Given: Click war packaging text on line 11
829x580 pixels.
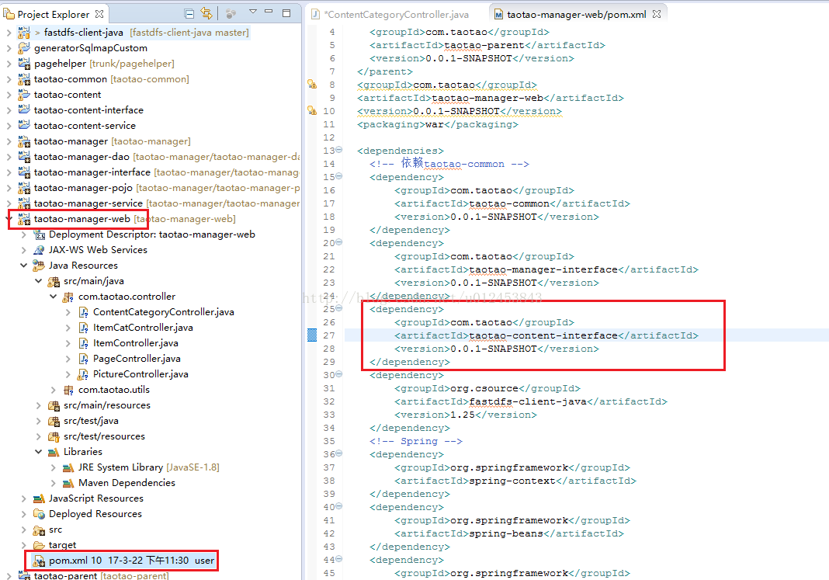Looking at the screenshot, I should [435, 124].
